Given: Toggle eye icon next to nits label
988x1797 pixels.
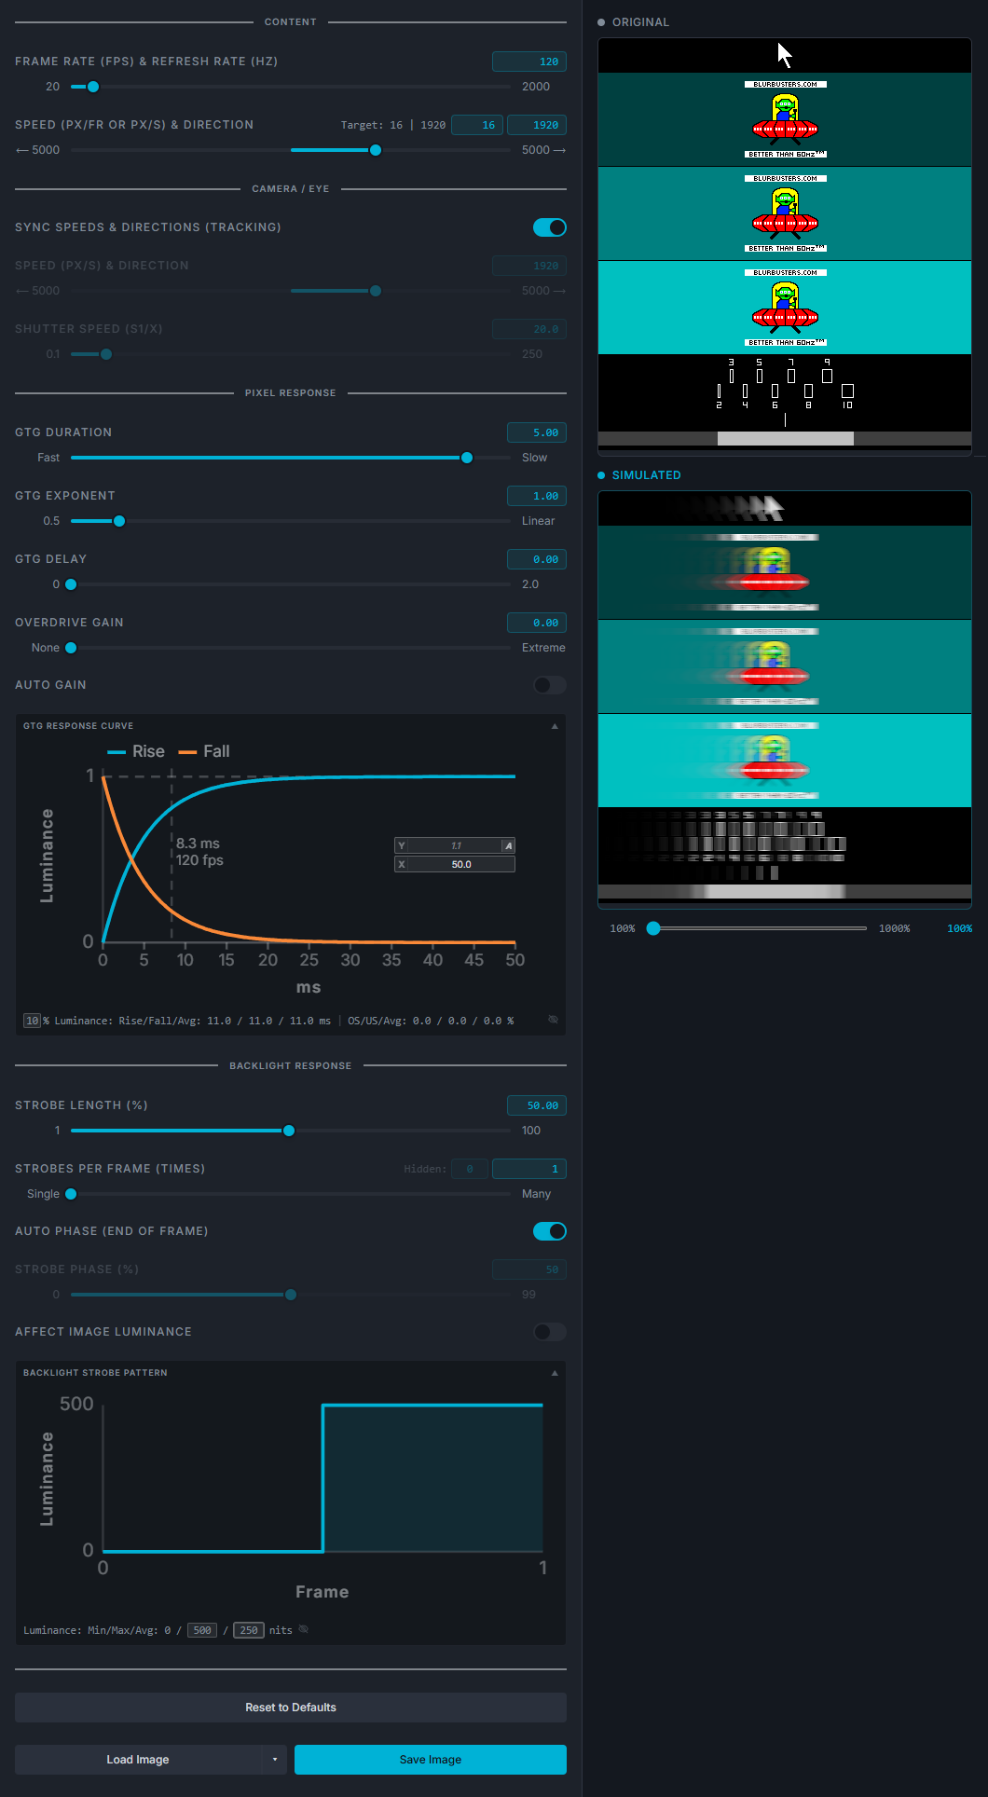Looking at the screenshot, I should coord(304,1629).
